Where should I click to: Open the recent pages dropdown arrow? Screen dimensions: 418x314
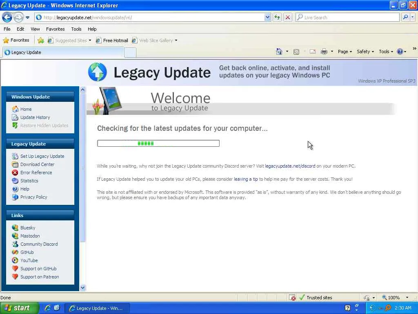[x=27, y=18]
